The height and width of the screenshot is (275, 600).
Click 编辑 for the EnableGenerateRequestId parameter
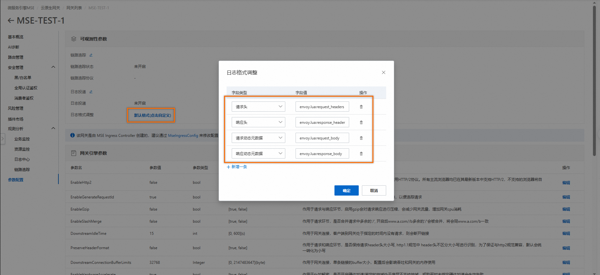pos(566,197)
